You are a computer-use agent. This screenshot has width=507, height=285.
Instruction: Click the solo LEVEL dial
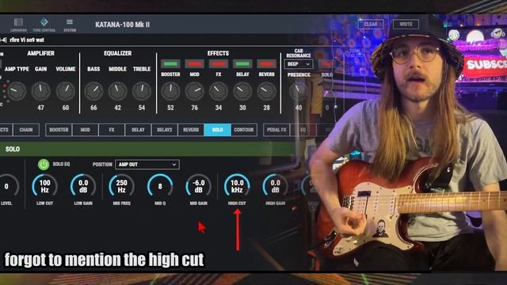7,186
